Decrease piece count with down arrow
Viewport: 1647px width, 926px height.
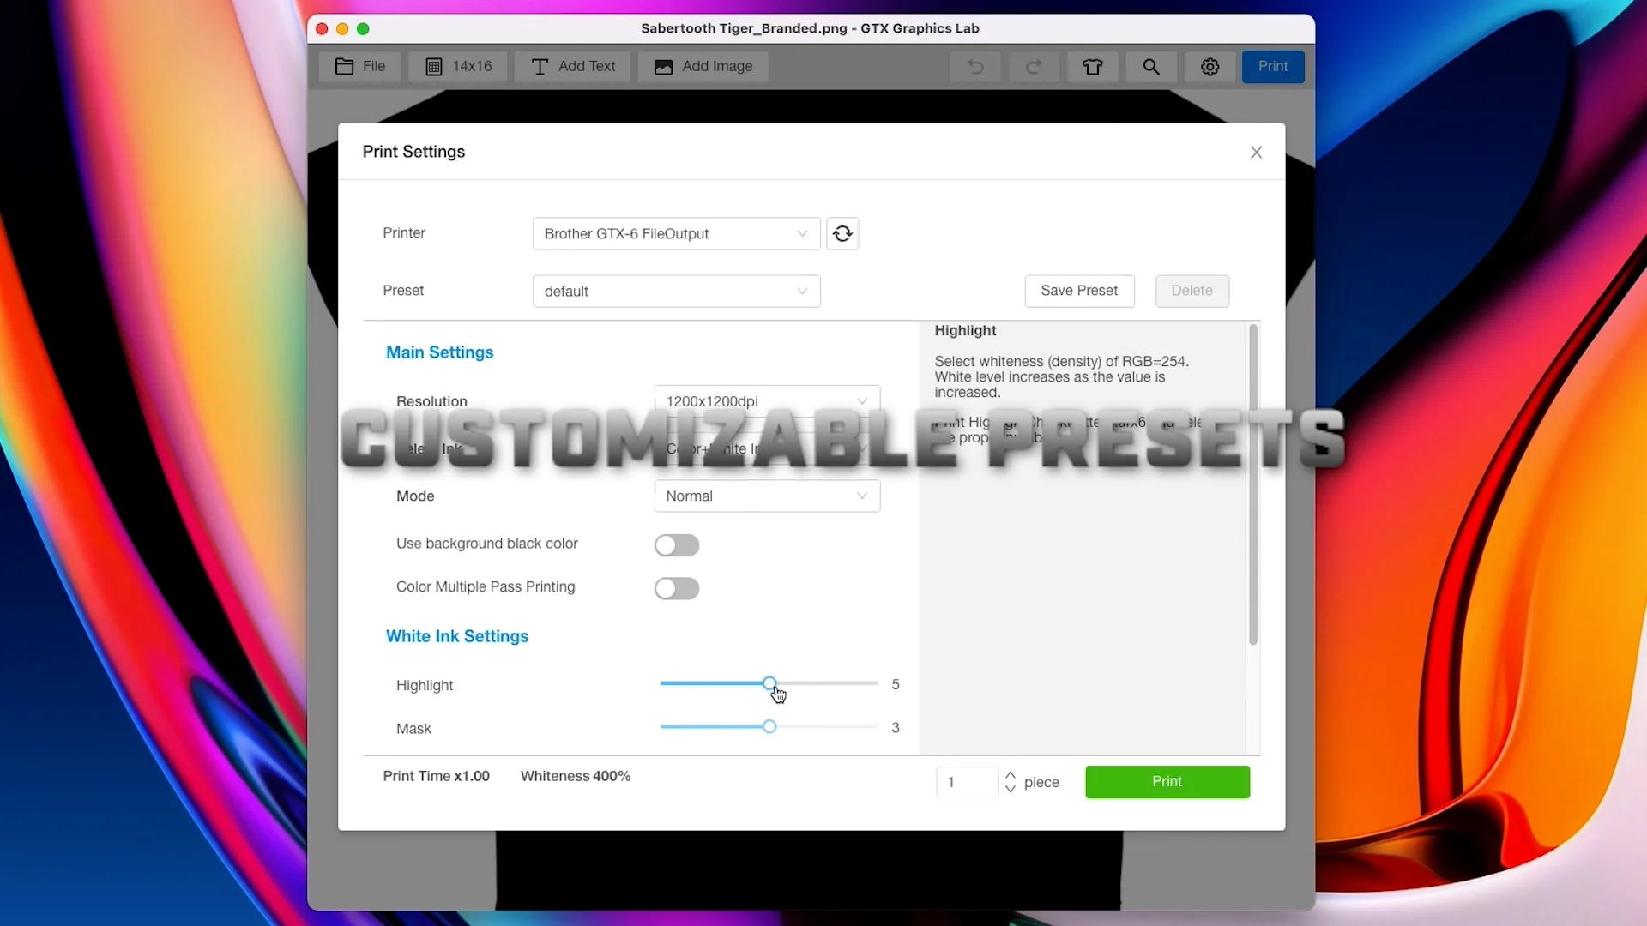pyautogui.click(x=1011, y=789)
